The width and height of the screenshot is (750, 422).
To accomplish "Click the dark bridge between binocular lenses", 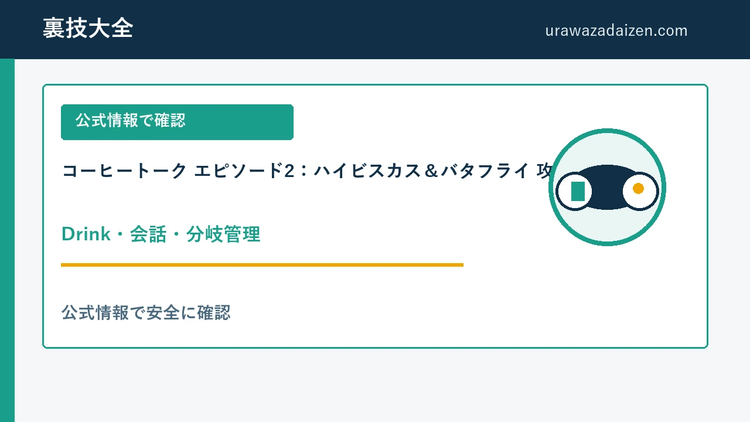I will [x=607, y=188].
